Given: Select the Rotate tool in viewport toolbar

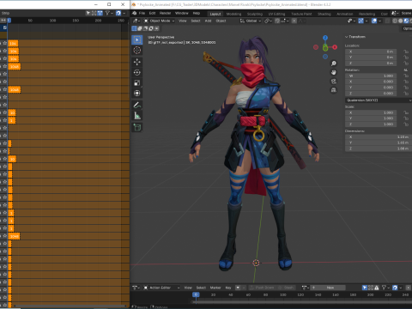Looking at the screenshot, I should pos(137,72).
